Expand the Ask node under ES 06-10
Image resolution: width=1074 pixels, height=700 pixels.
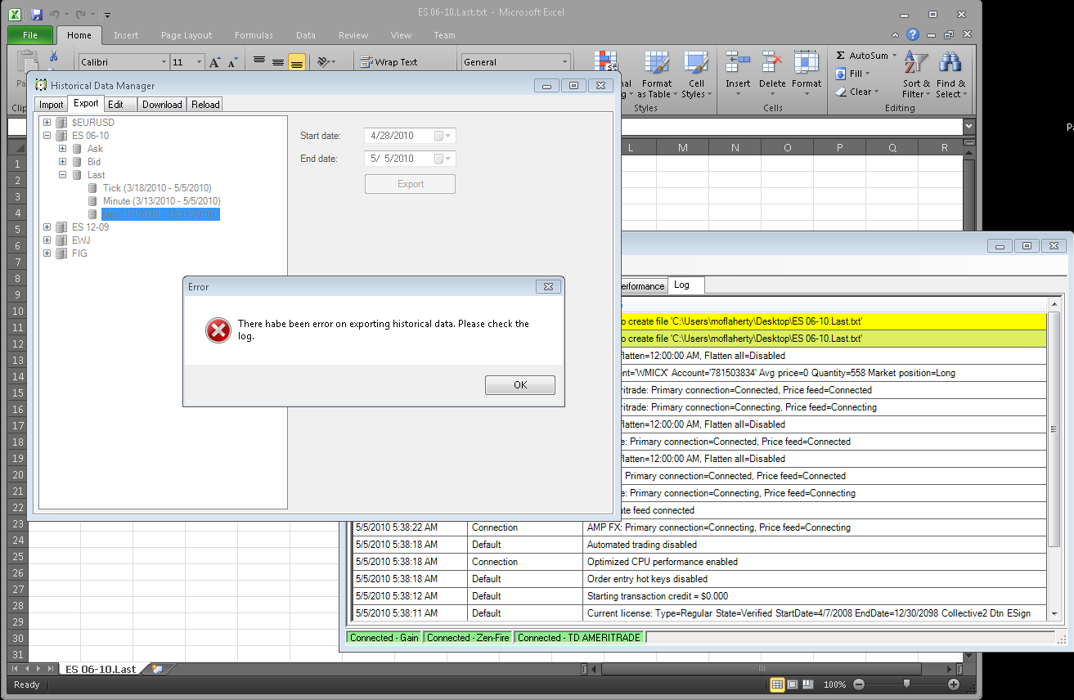click(x=63, y=149)
